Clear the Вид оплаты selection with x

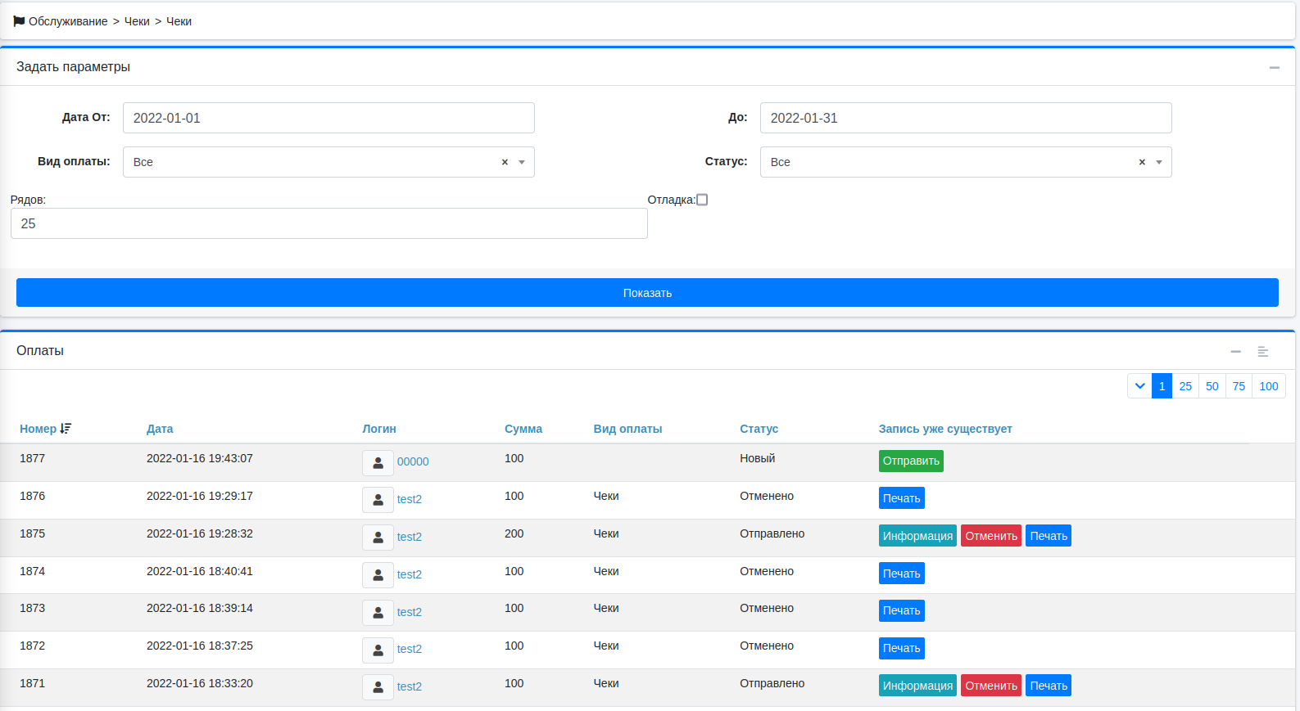click(505, 163)
